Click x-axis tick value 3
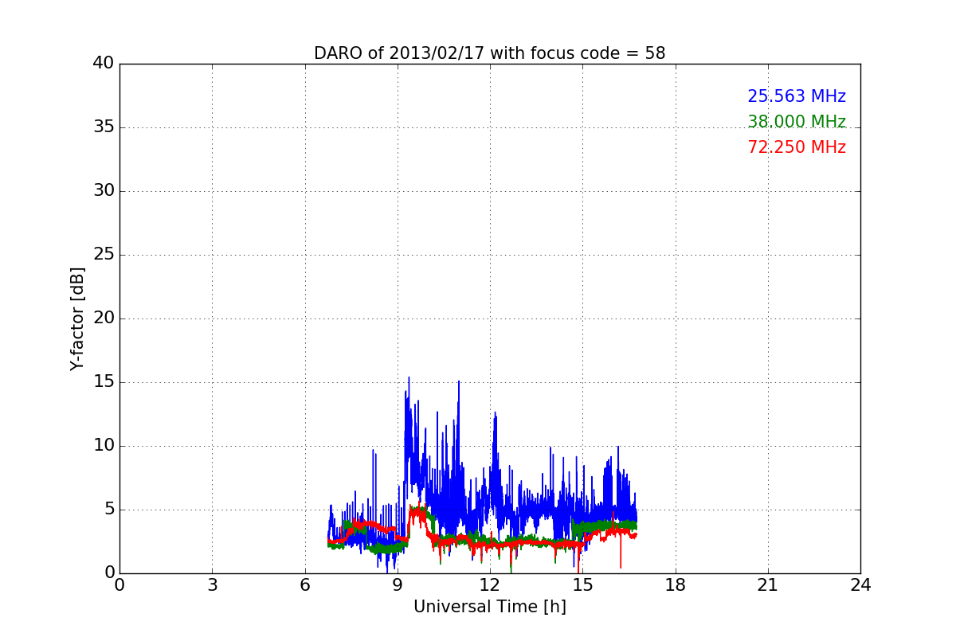Image resolution: width=956 pixels, height=637 pixels. tap(212, 584)
